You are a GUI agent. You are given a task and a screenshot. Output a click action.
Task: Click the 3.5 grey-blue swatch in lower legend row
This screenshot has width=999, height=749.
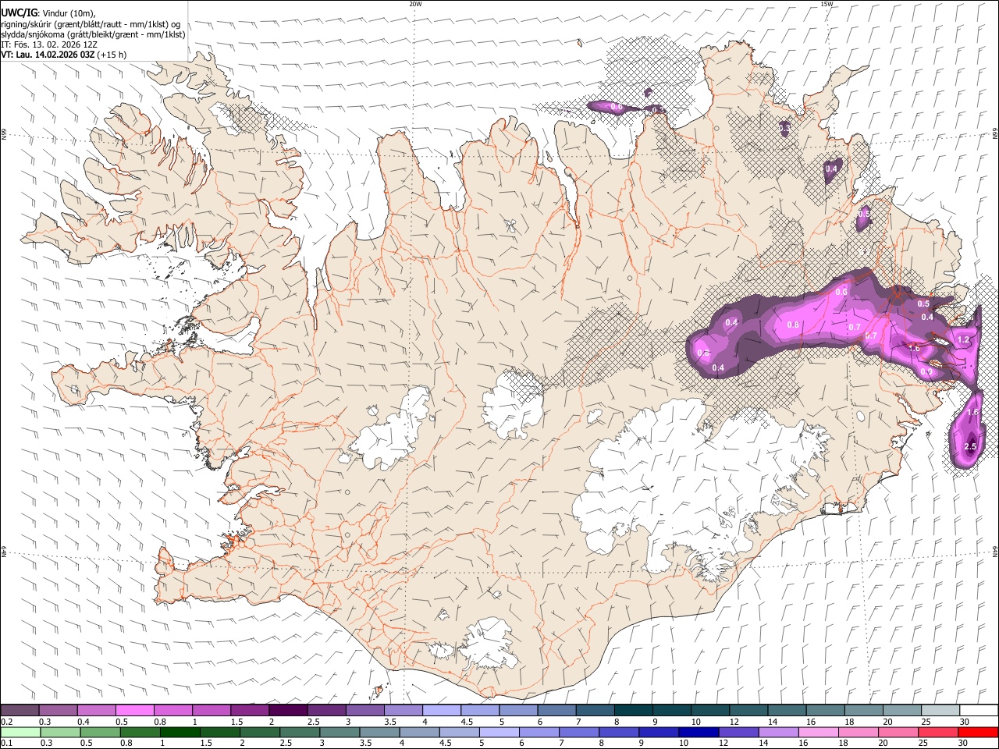click(379, 732)
